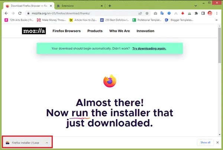Image resolution: width=223 pixels, height=150 pixels.
Task: Open the Products menu
Action: [95, 31]
